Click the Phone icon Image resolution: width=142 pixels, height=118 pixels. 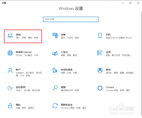point(100,35)
